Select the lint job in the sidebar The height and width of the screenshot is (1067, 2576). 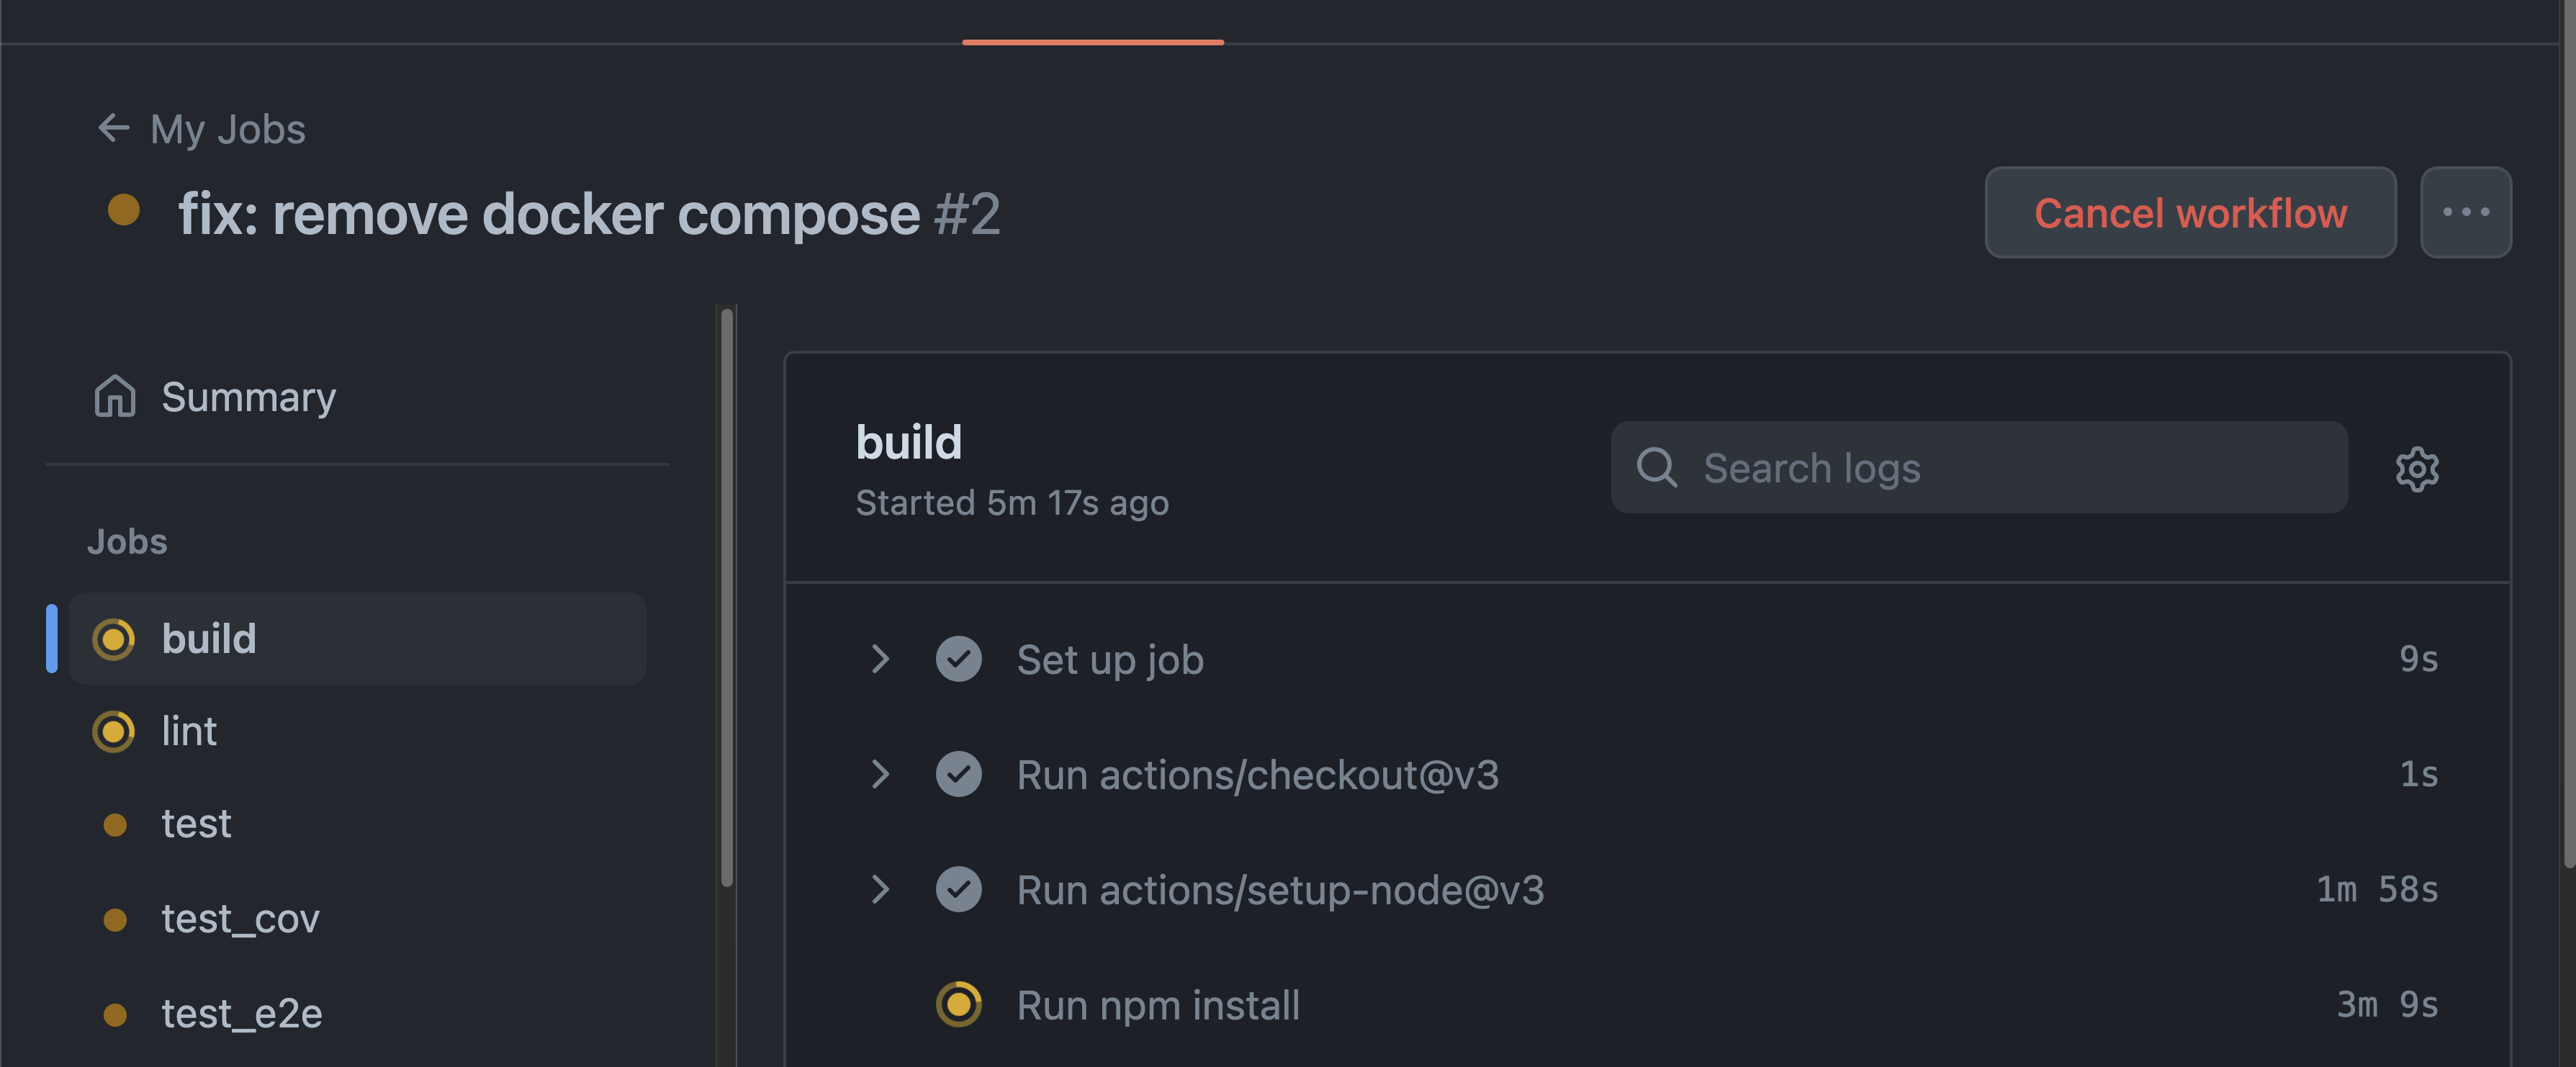[x=189, y=731]
